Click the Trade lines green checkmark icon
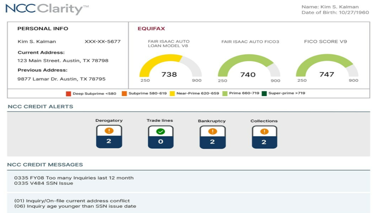Viewport: 380px width, 213px height. 161,131
